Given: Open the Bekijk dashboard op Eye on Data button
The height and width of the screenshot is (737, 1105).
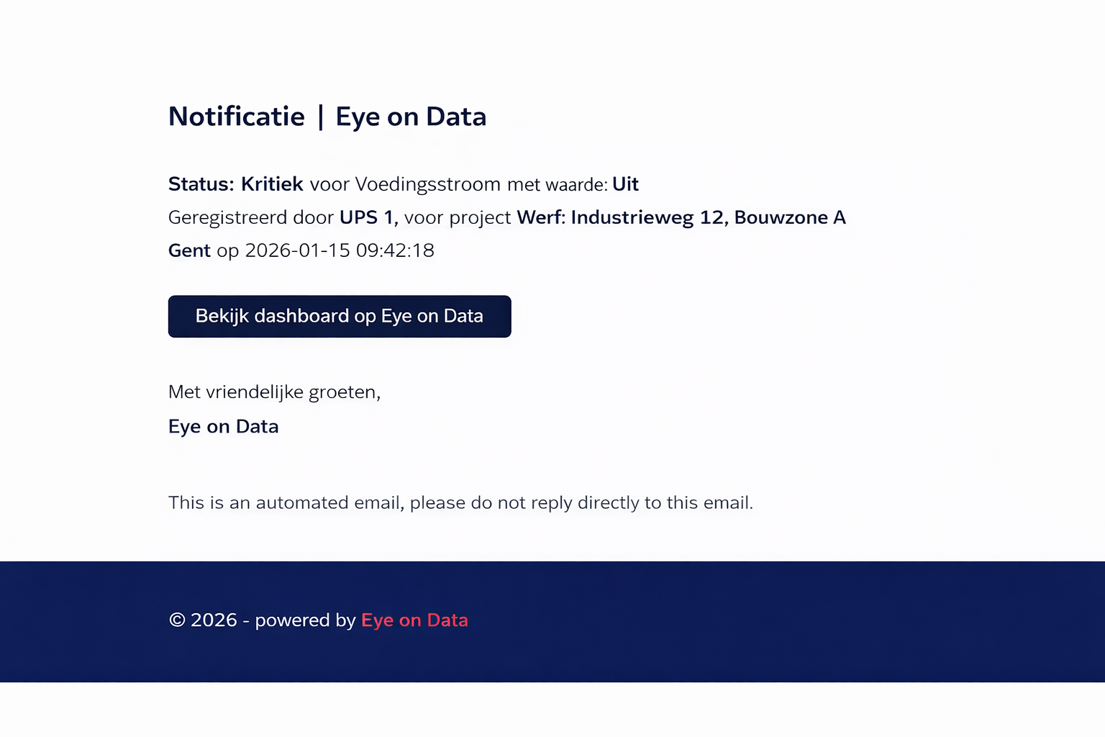Looking at the screenshot, I should pos(340,316).
